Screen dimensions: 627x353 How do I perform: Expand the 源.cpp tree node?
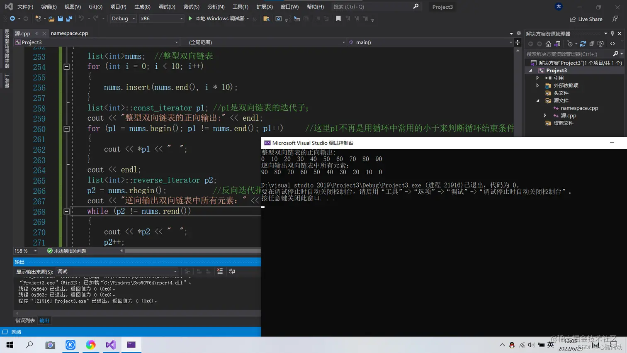pyautogui.click(x=545, y=115)
